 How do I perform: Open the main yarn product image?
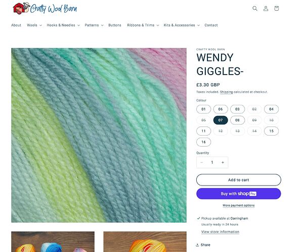[99, 135]
